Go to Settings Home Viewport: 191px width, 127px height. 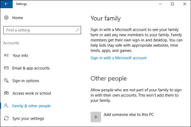pos(17,18)
